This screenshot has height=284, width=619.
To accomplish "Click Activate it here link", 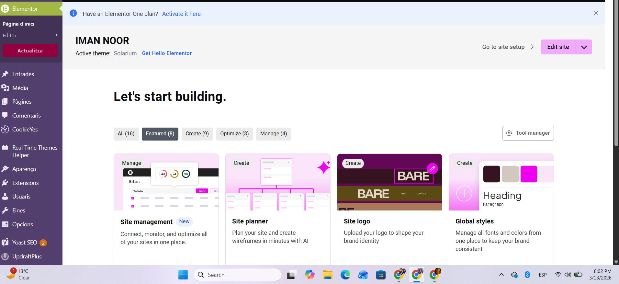I will click(x=181, y=14).
